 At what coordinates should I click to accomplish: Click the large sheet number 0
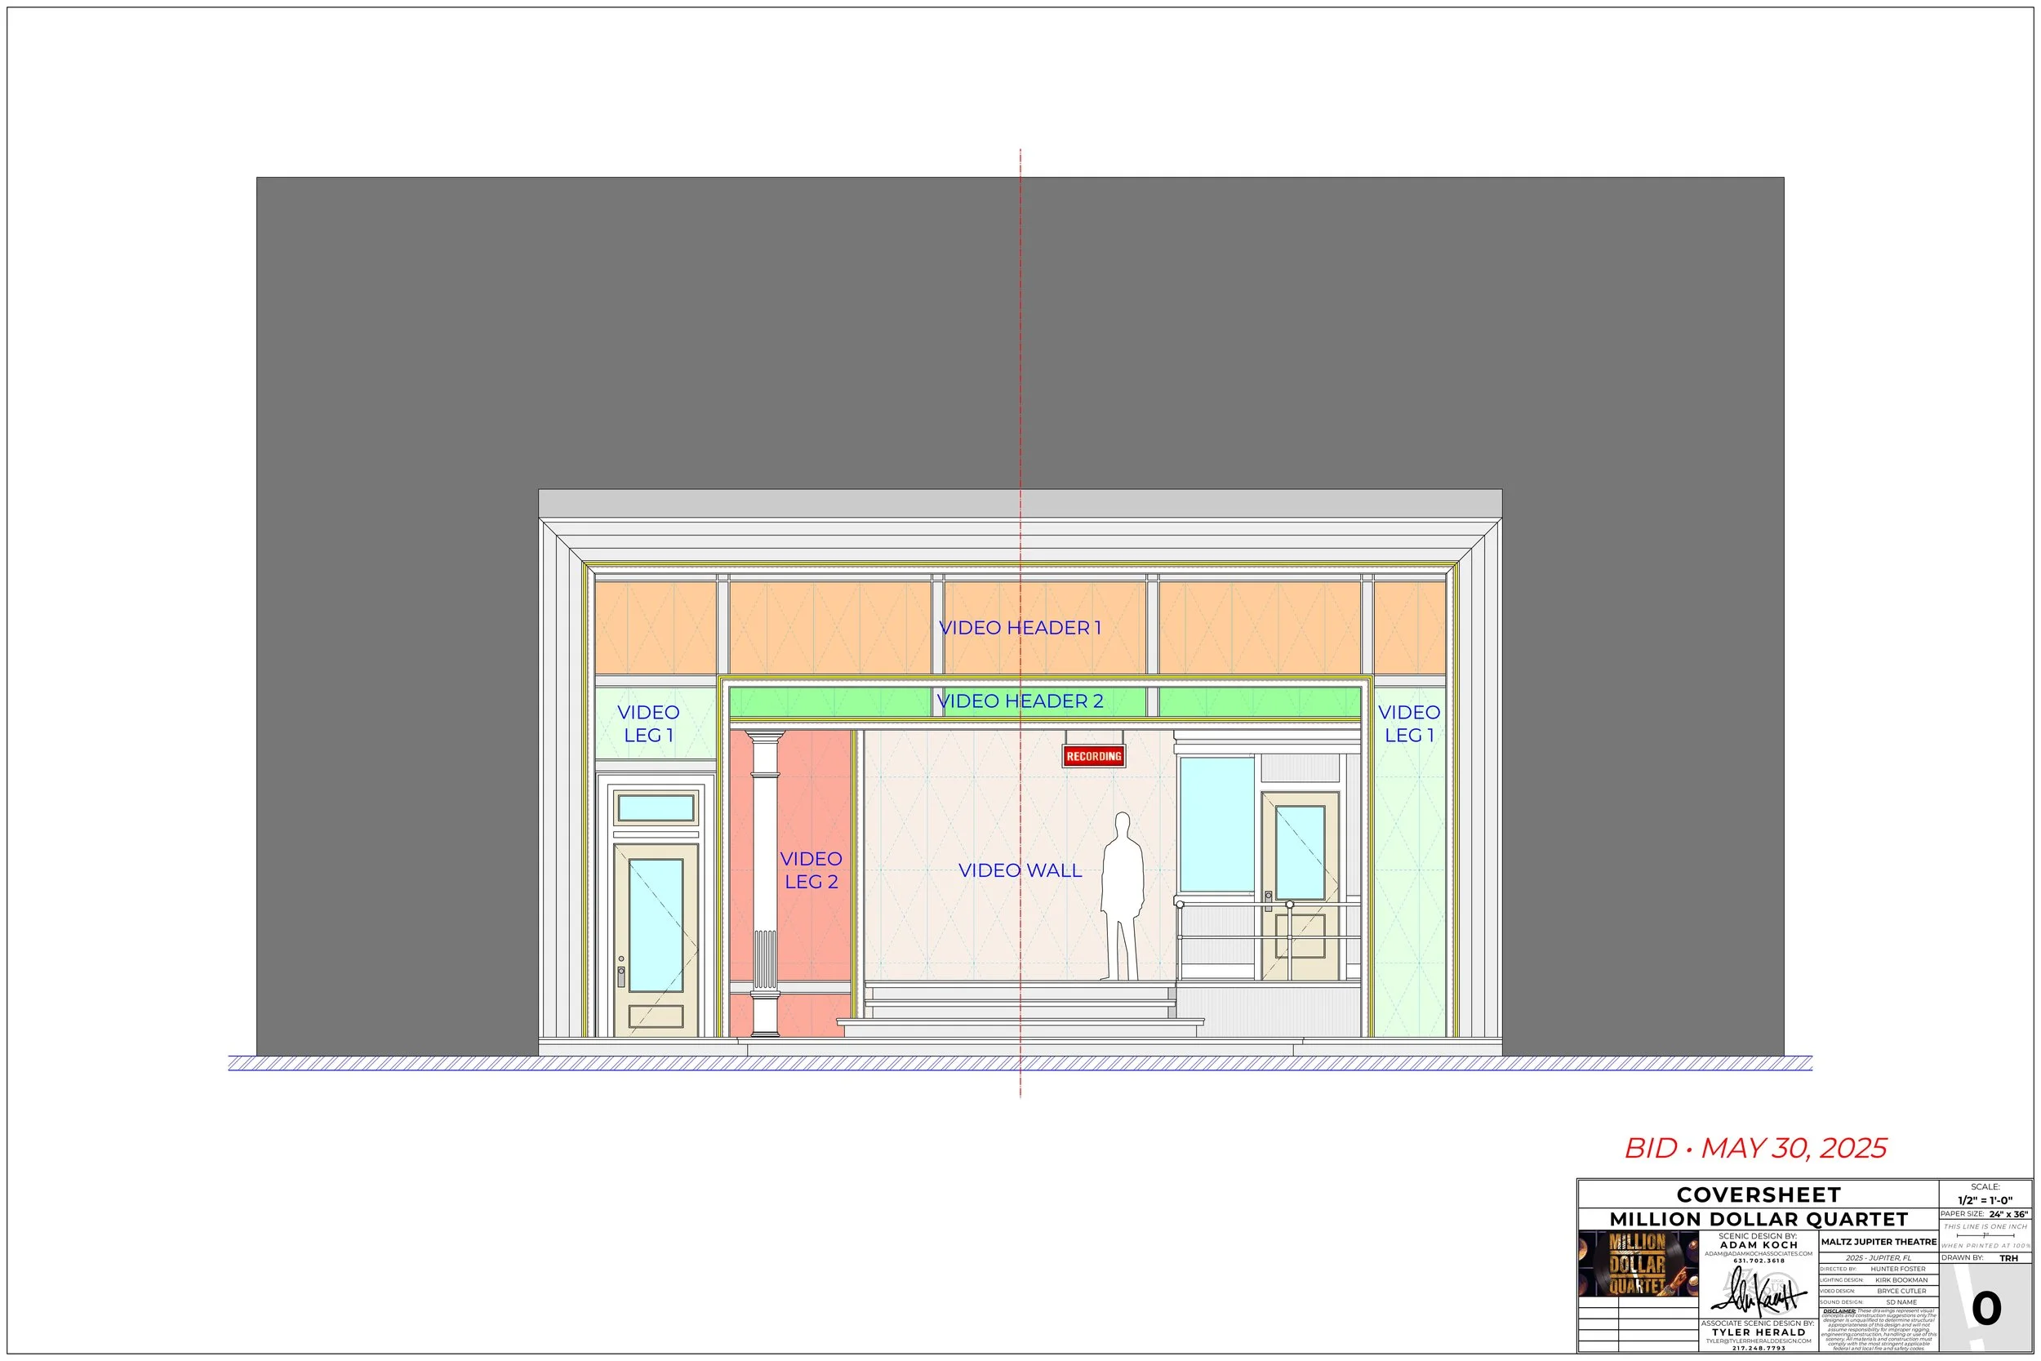1985,1310
